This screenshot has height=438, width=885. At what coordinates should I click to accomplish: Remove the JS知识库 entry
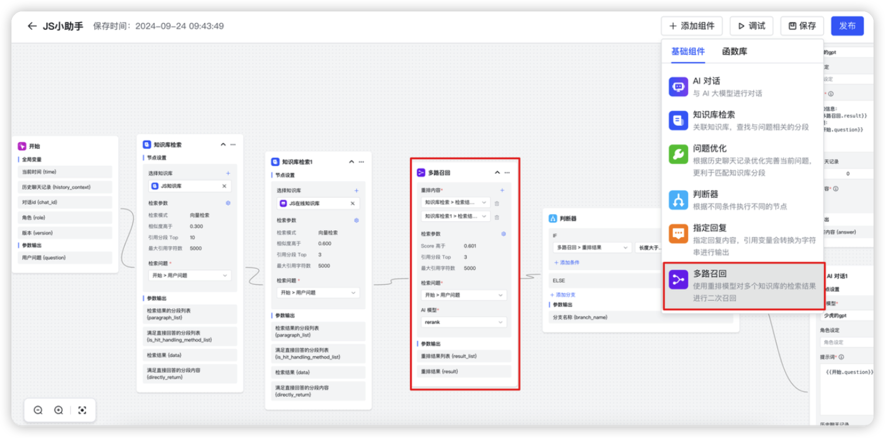[x=224, y=186]
